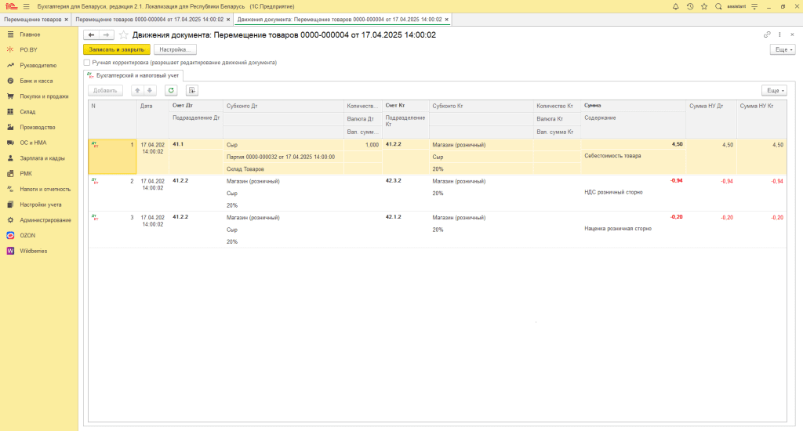Viewport: 803px width, 431px height.
Task: Select НДС розничный сторно content cell
Action: (x=633, y=193)
